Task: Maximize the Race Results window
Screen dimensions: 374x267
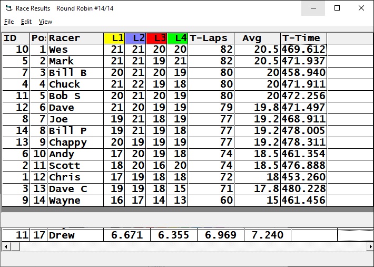Action: (337, 8)
